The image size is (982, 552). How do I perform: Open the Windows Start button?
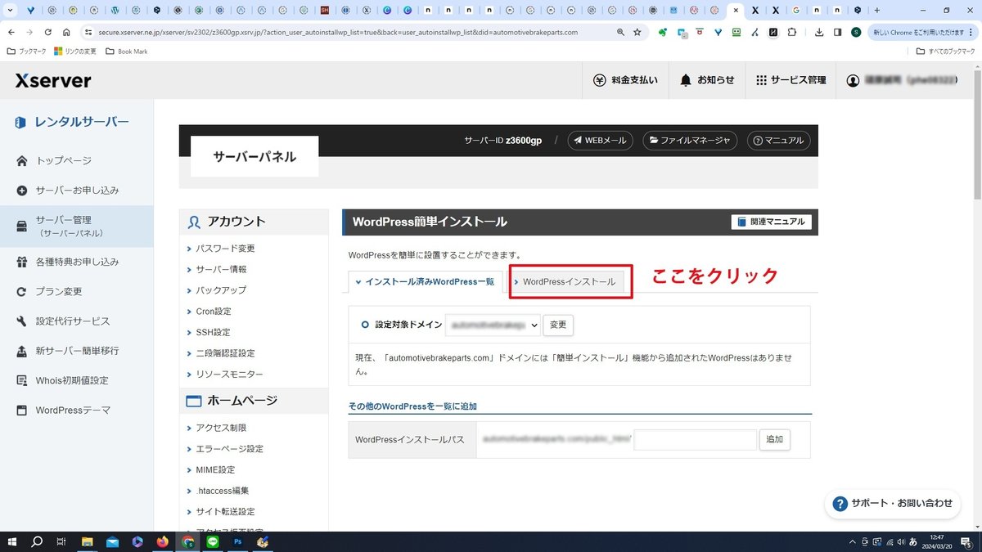coord(11,541)
